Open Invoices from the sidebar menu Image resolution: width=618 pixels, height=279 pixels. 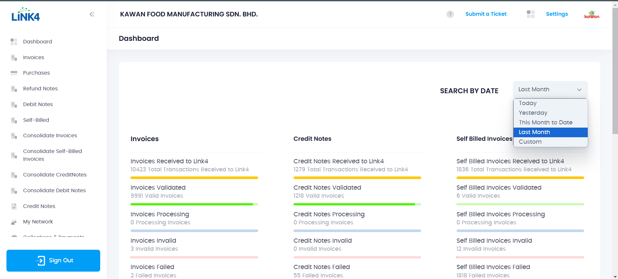(x=34, y=58)
